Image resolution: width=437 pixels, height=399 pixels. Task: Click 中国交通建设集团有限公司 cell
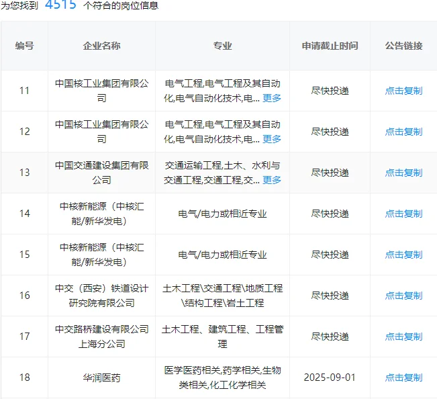click(x=102, y=173)
